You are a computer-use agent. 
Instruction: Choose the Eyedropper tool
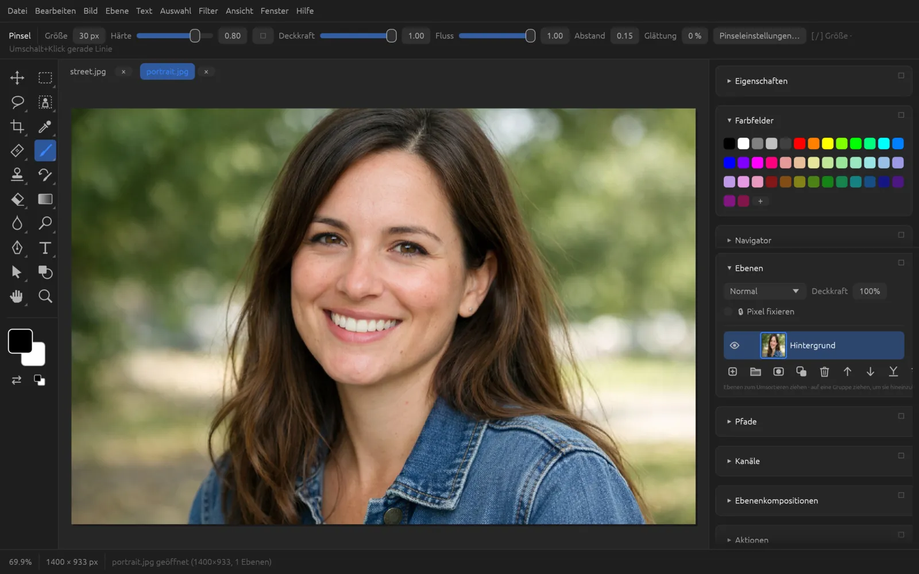(x=45, y=126)
